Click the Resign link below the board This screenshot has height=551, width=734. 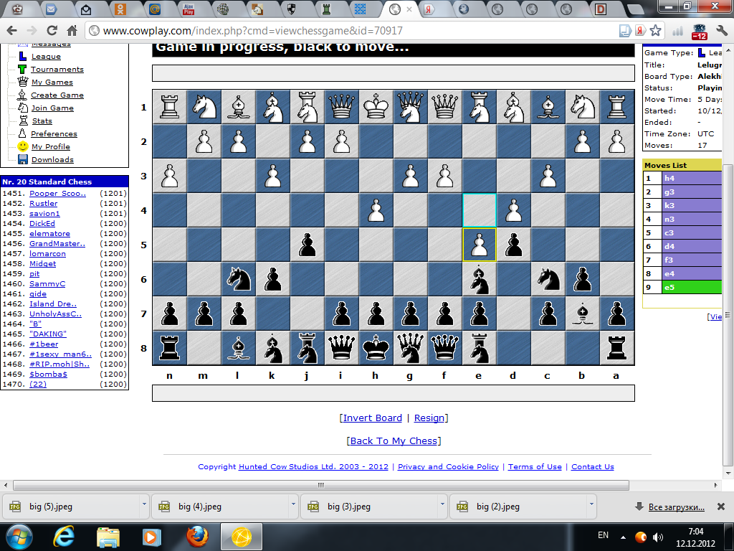[x=429, y=418]
